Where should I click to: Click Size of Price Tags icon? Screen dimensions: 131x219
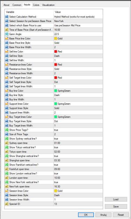click(x=7, y=134)
